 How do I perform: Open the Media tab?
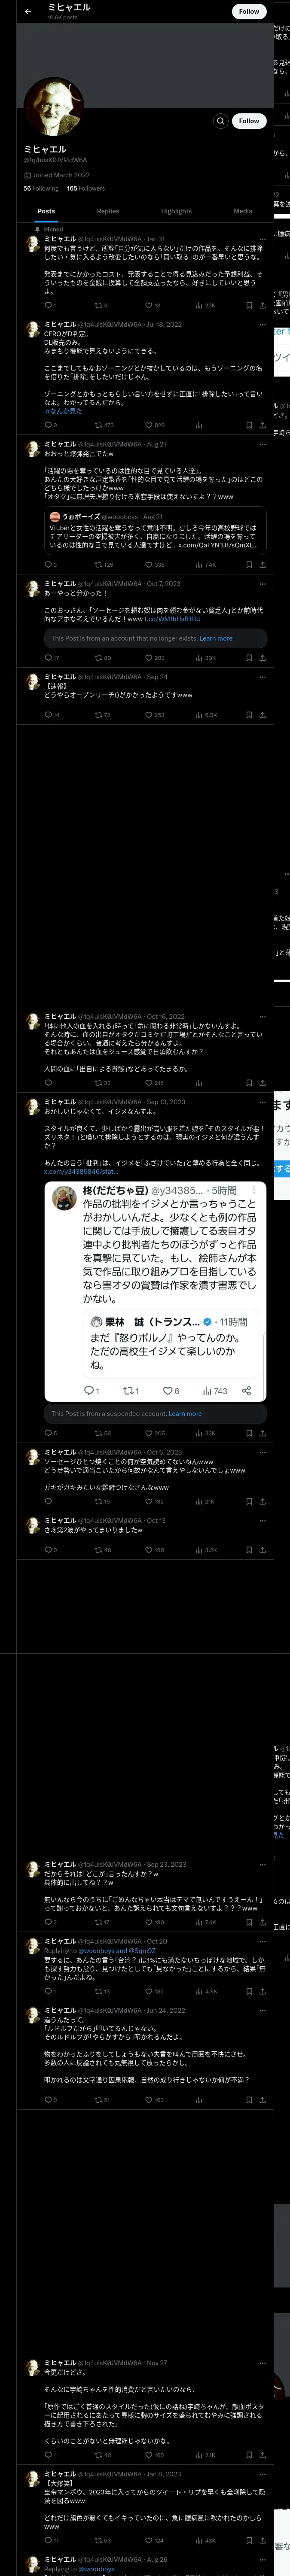point(243,211)
